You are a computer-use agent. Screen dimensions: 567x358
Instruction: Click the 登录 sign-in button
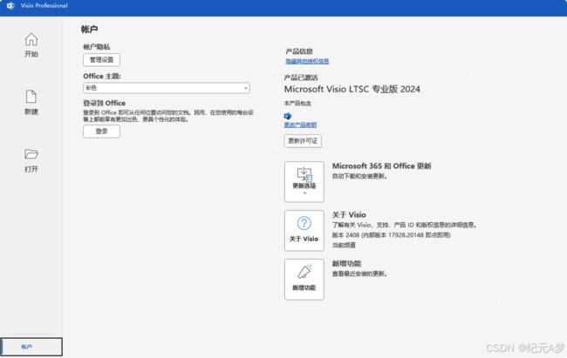pos(101,132)
